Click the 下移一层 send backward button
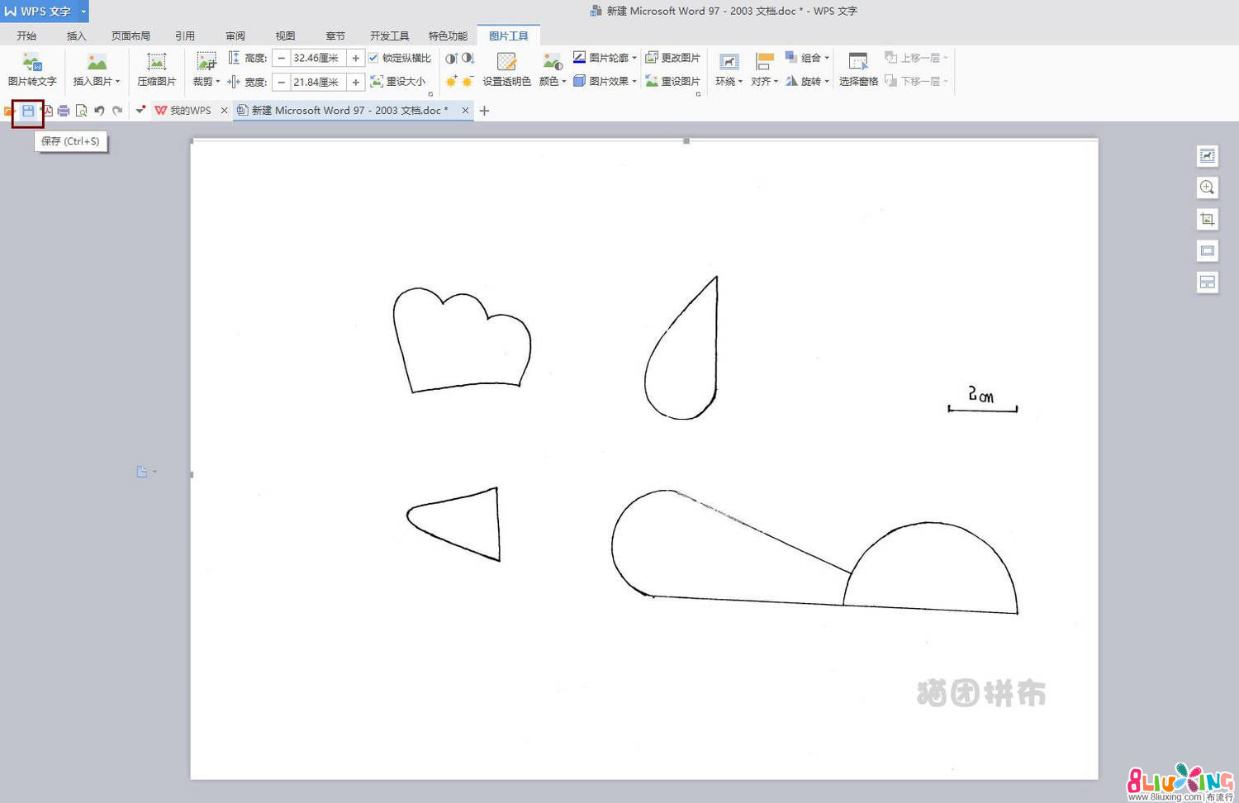The width and height of the screenshot is (1239, 803). click(915, 81)
